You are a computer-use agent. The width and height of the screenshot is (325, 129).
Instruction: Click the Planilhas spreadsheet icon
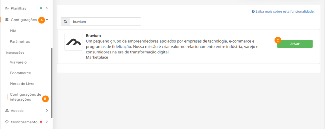[7, 8]
